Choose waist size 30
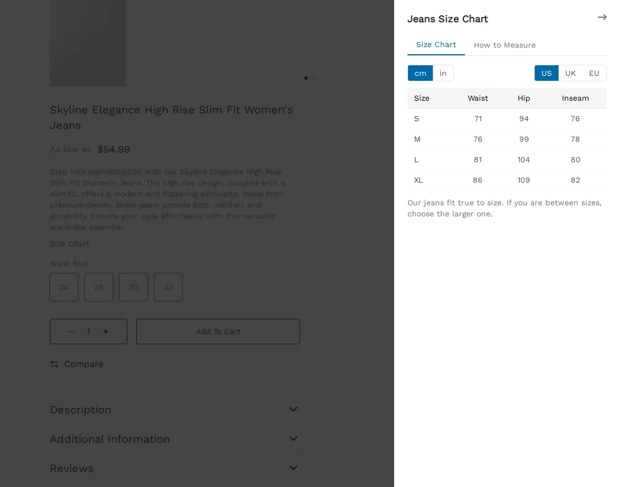 133,287
